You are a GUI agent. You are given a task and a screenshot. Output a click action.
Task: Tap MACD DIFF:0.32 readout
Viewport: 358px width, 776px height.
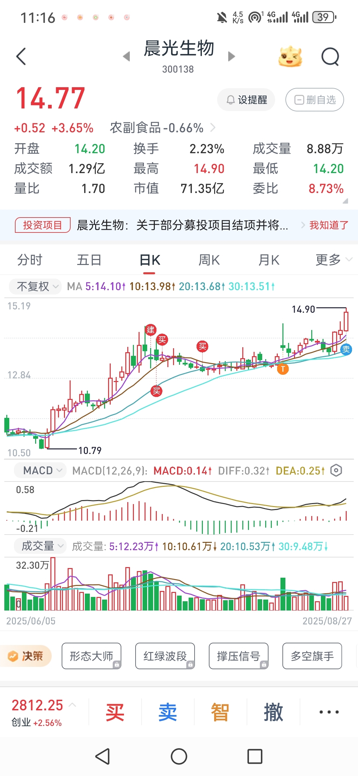(244, 471)
